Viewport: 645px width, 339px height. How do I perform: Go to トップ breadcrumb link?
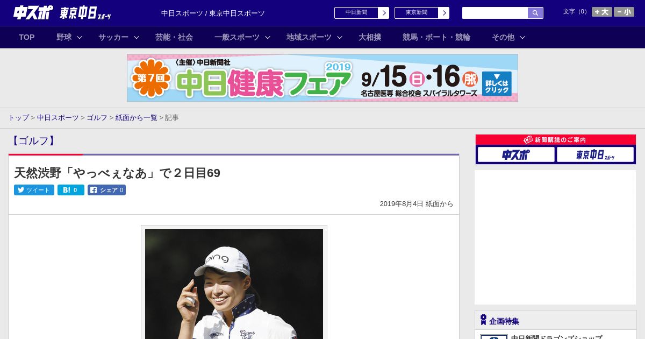[18, 118]
